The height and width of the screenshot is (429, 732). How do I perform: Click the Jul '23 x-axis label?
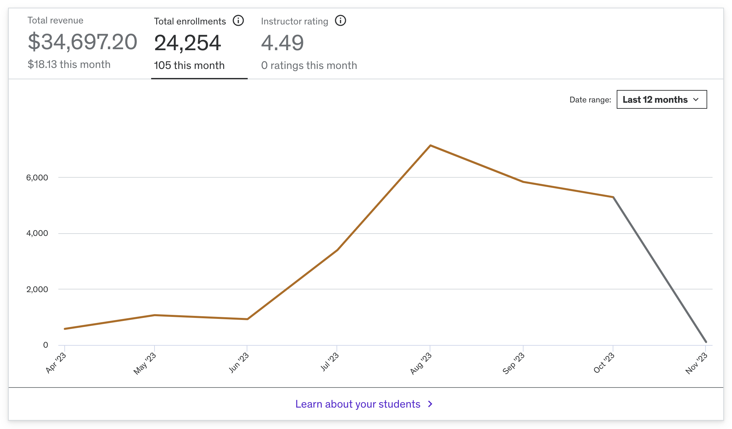[330, 362]
